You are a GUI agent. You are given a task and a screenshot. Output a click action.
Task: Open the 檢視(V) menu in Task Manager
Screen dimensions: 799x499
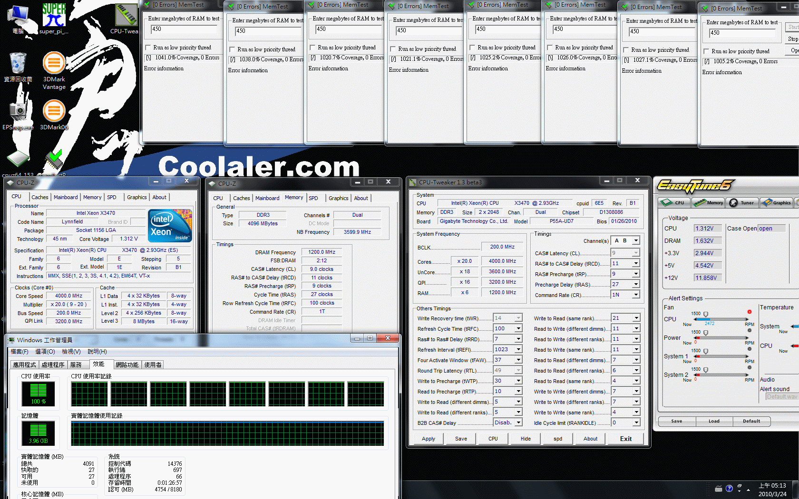(x=71, y=352)
